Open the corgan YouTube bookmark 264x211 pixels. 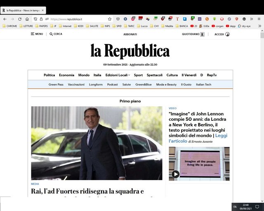tap(217, 26)
